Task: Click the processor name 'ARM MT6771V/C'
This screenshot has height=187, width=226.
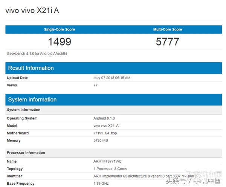Action: [x=107, y=161]
